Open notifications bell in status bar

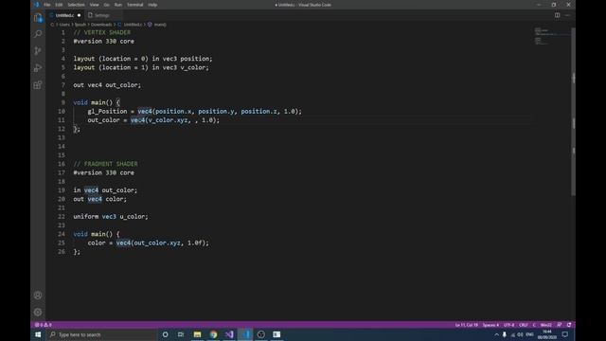569,325
